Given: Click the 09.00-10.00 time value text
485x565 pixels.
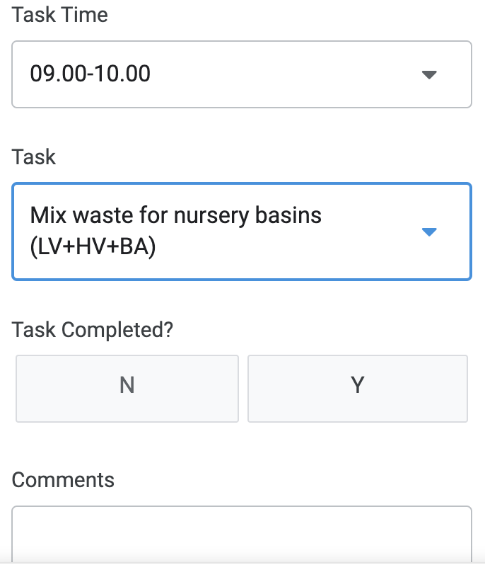Looking at the screenshot, I should click(x=90, y=74).
